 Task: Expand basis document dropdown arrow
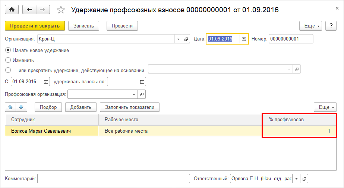coord(289,69)
